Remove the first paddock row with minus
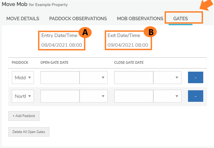 [x=195, y=77]
